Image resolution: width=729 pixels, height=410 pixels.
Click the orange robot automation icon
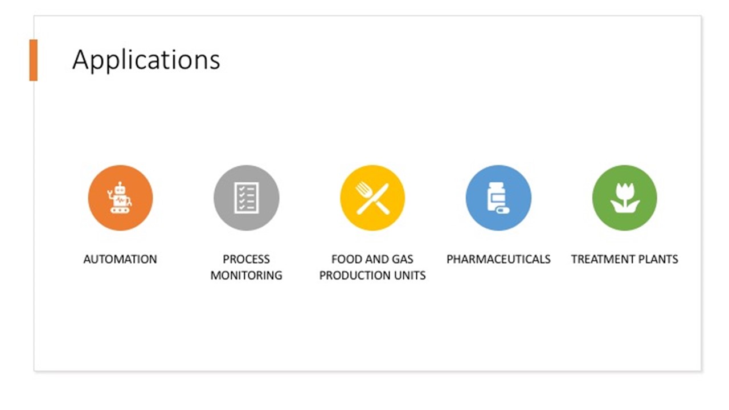(120, 198)
